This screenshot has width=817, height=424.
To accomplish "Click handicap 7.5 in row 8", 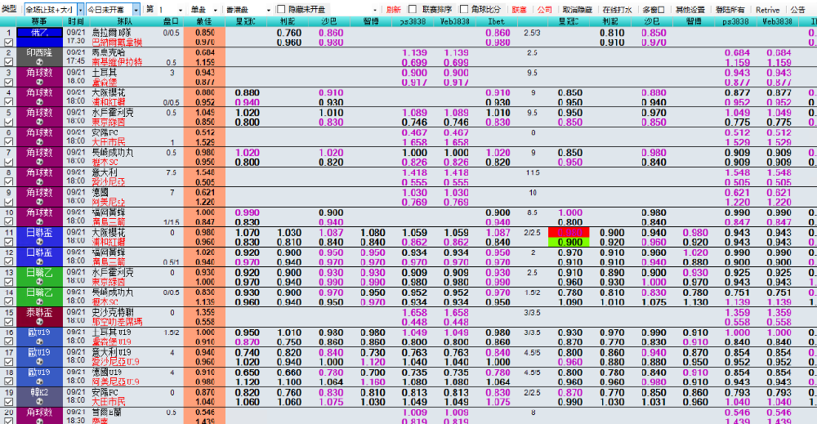I will click(x=171, y=172).
